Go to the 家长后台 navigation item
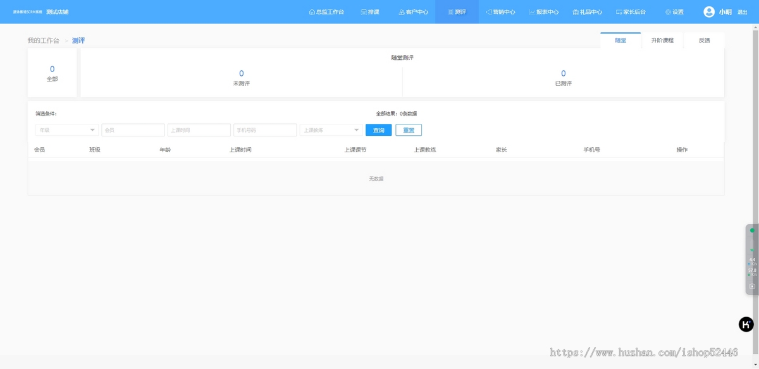The width and height of the screenshot is (759, 369). pyautogui.click(x=631, y=12)
